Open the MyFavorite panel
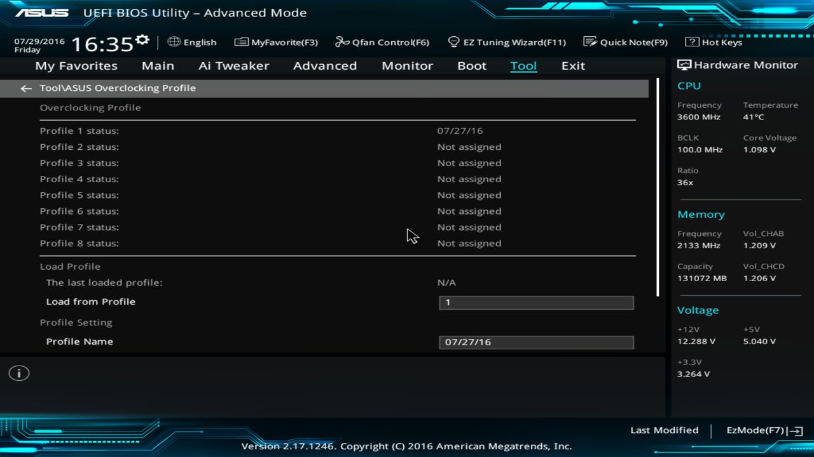The width and height of the screenshot is (814, 457). coord(276,42)
